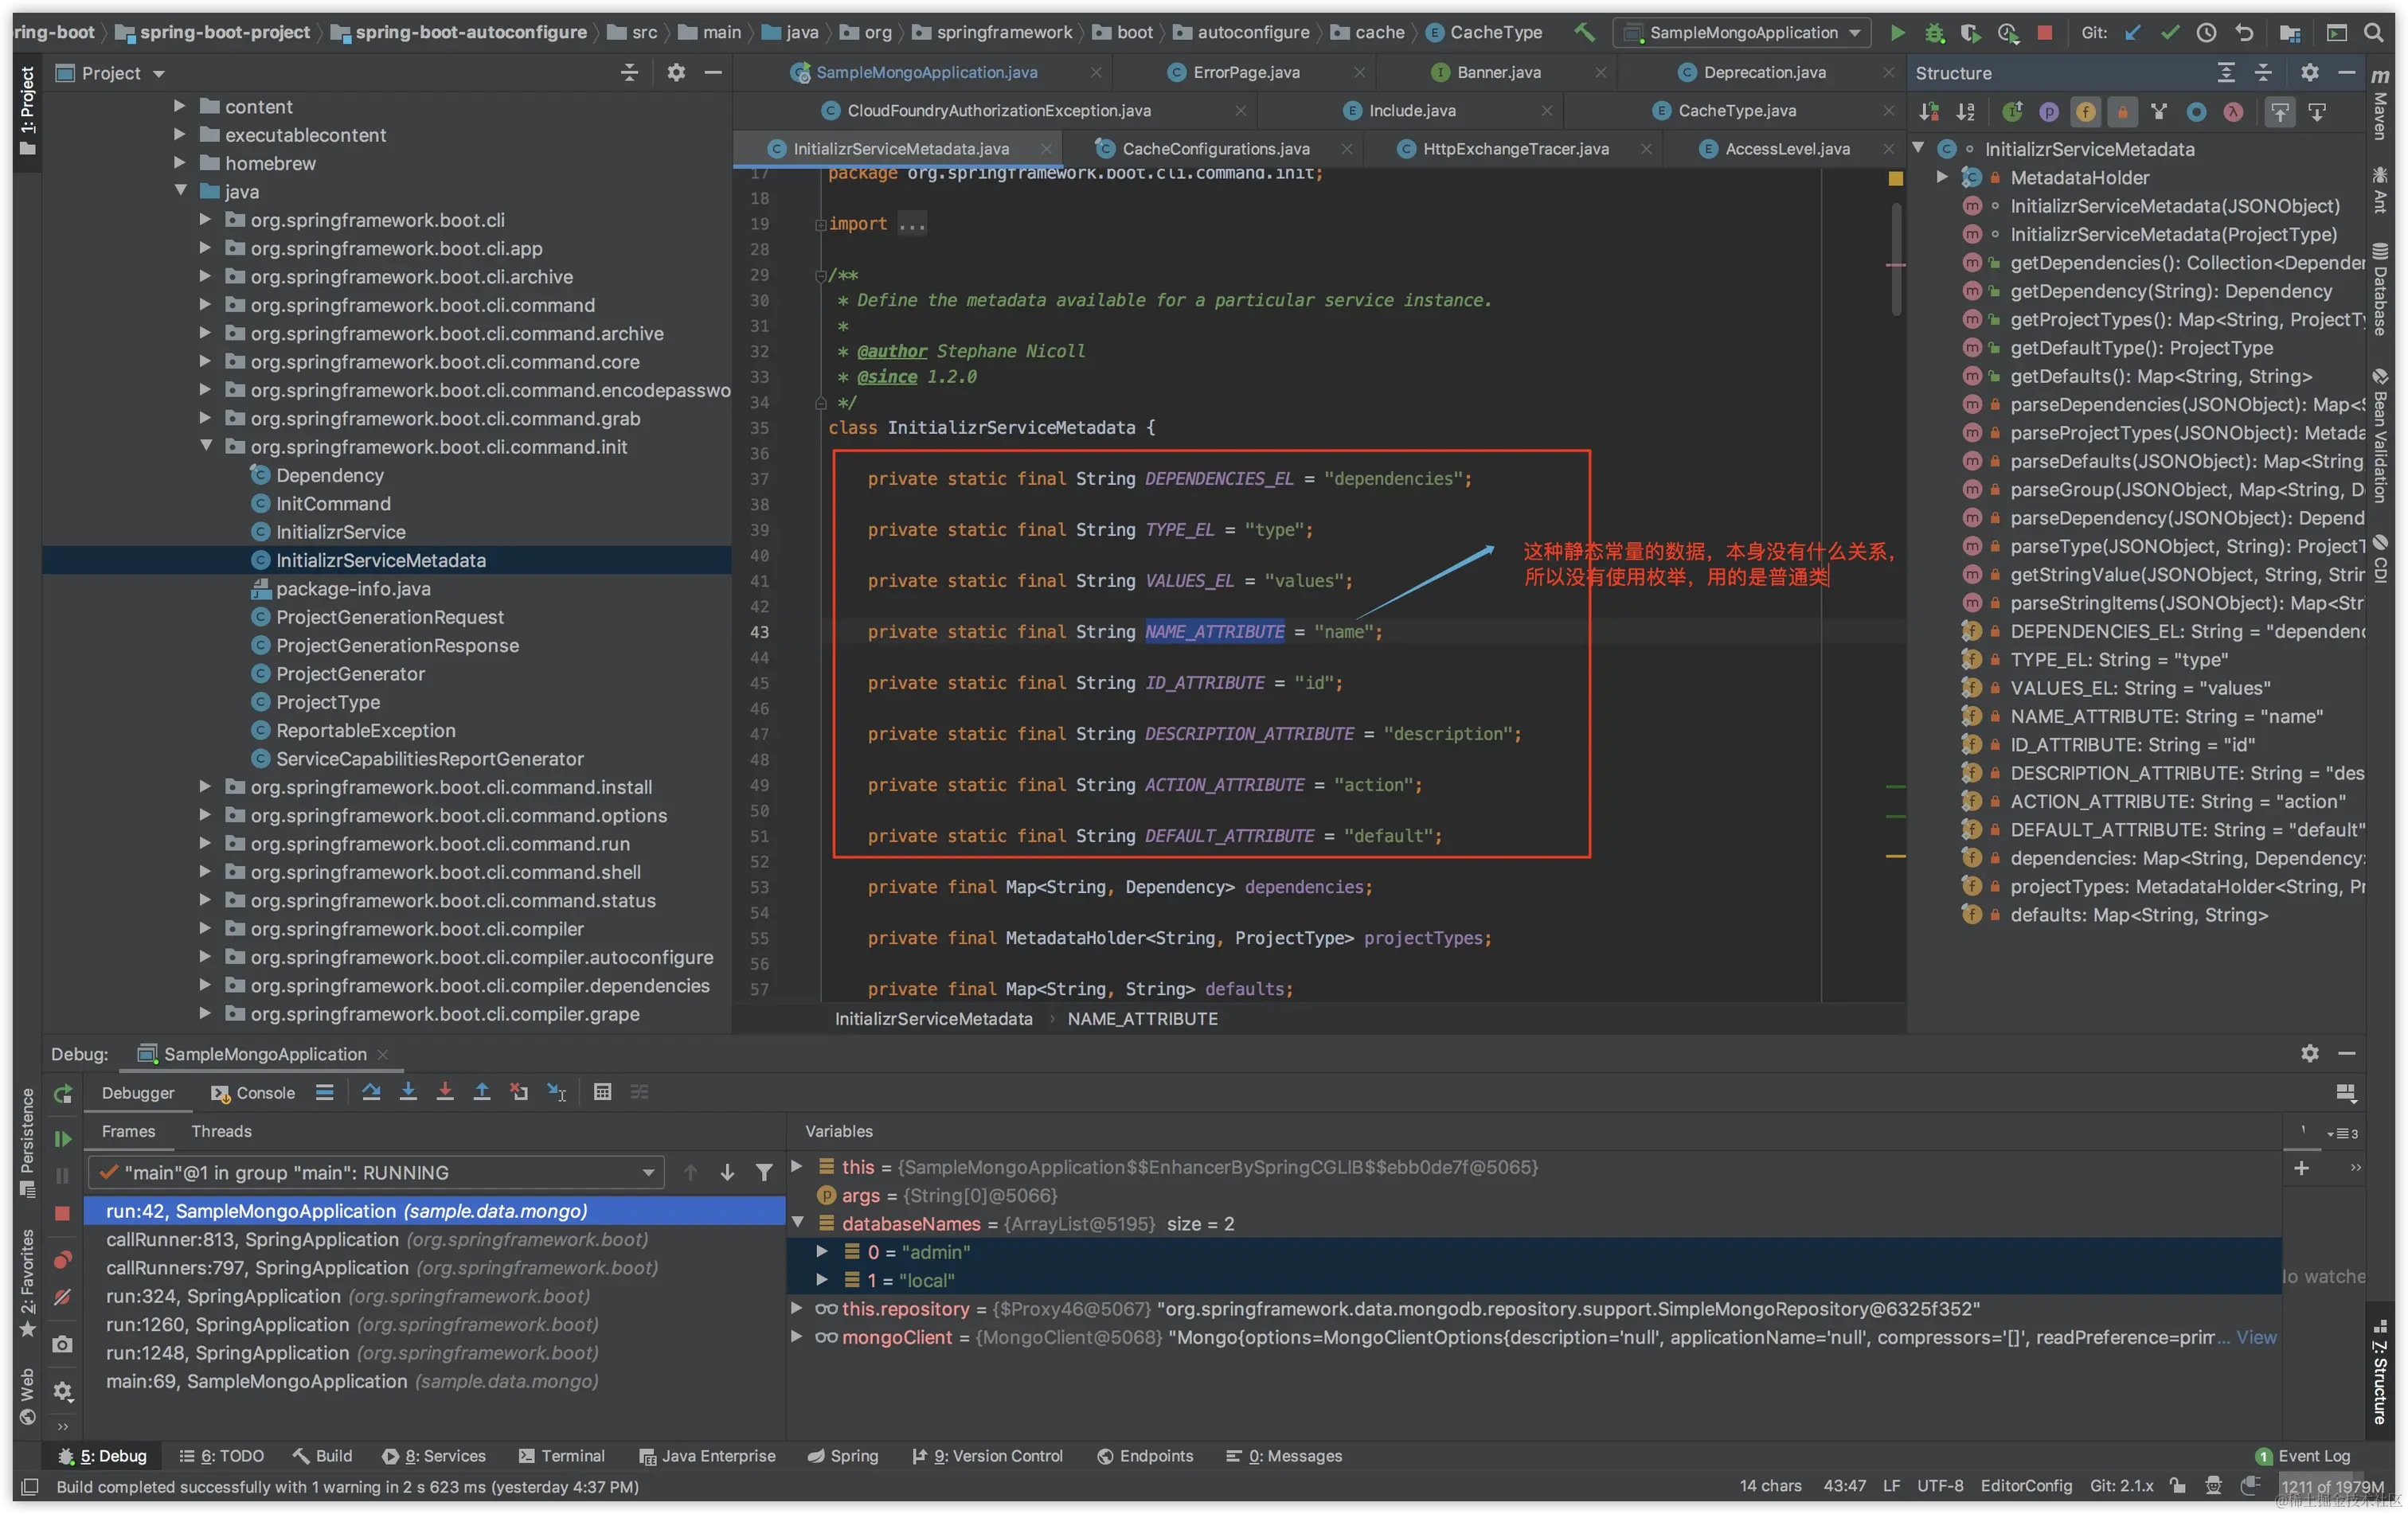
Task: Open the Evaluate Expression calculator icon
Action: tap(602, 1092)
